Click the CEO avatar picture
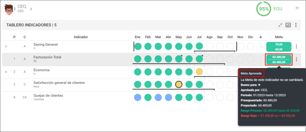Image resolution: width=306 pixels, height=132 pixels. pos(9,9)
